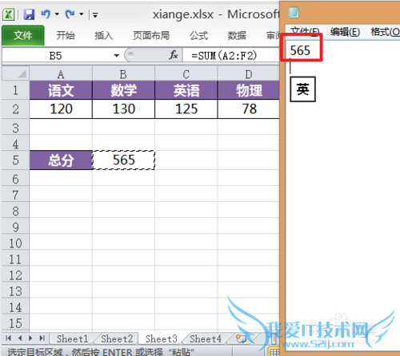Go to the next sheet tab
Image resolution: width=400 pixels, height=356 pixels.
(30, 338)
